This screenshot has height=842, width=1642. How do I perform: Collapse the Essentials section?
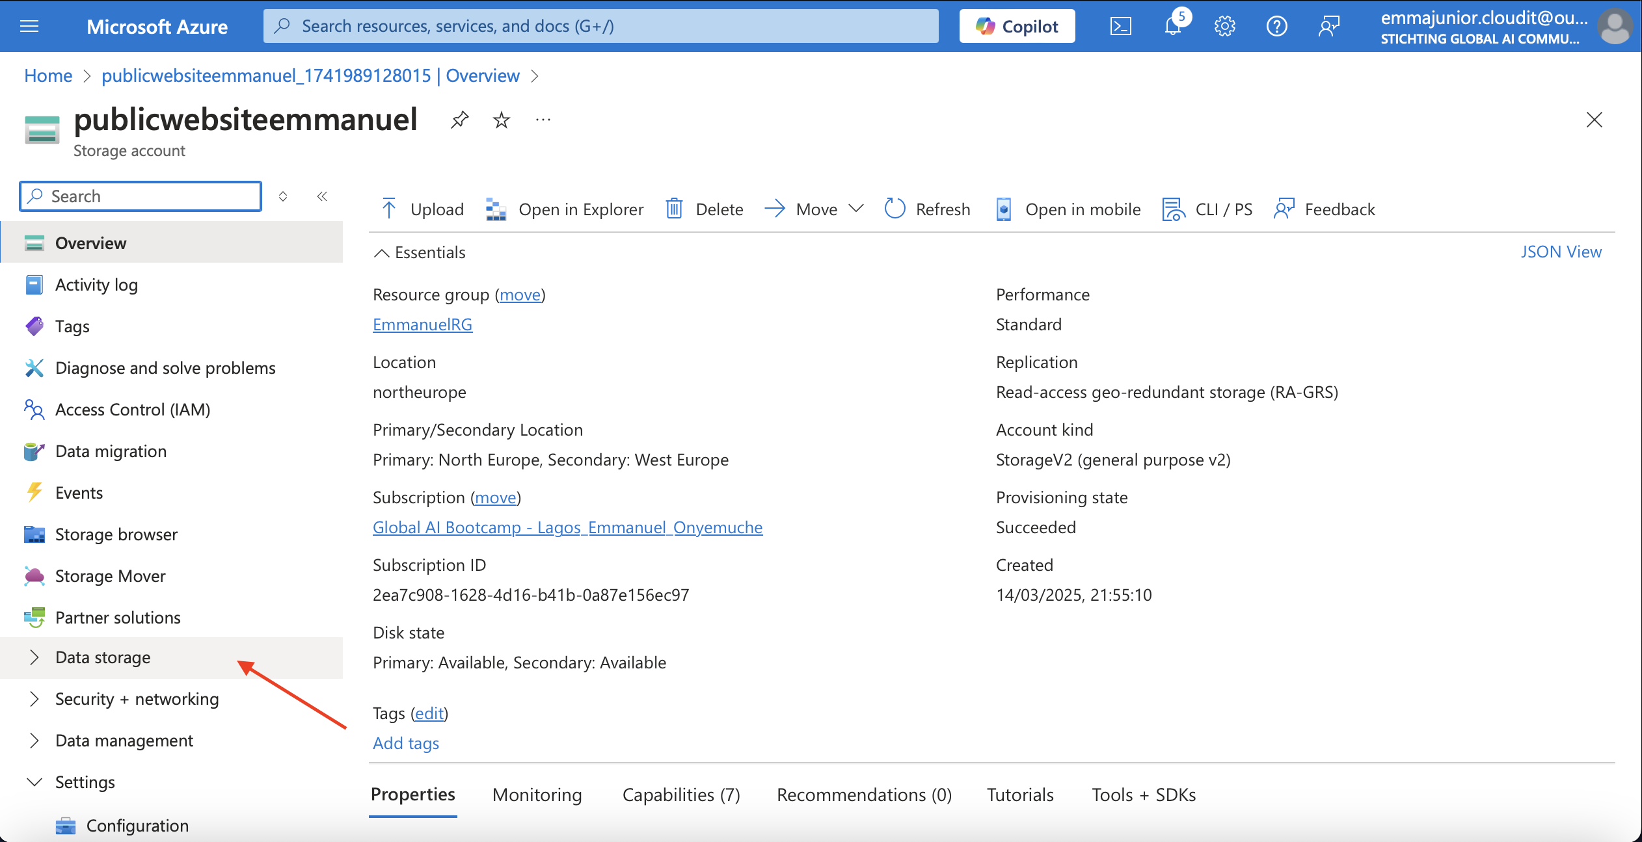pos(420,252)
